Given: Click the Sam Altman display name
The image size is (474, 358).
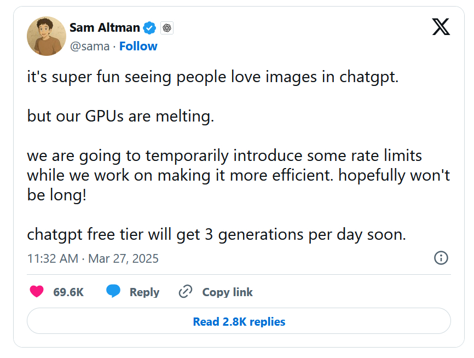Looking at the screenshot, I should point(105,27).
